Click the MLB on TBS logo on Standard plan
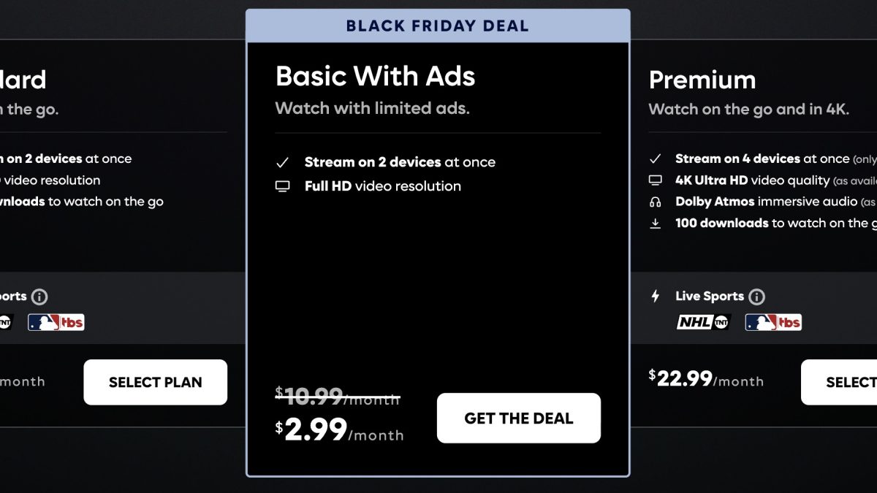Image resolution: width=877 pixels, height=493 pixels. 56,322
